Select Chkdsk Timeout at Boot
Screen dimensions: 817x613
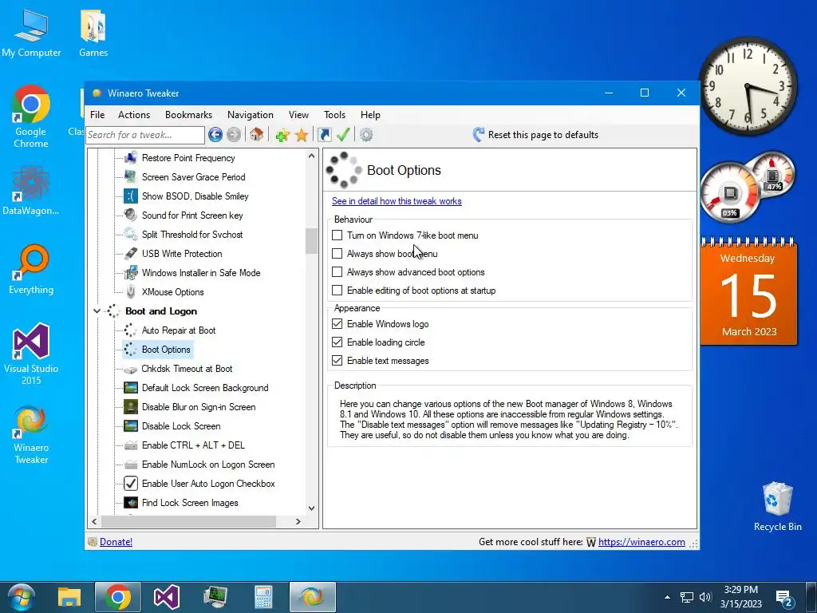pos(187,369)
